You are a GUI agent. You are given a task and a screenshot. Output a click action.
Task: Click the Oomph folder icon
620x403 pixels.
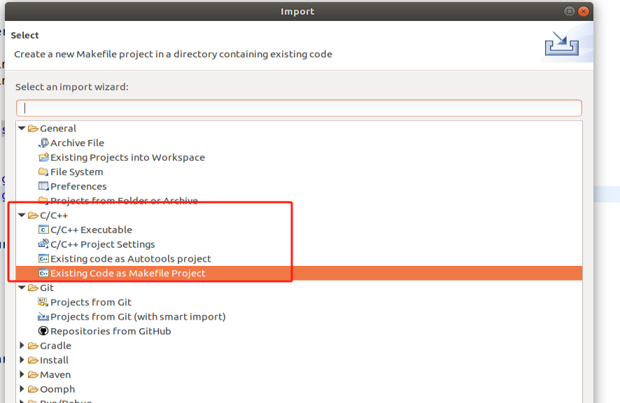point(33,389)
